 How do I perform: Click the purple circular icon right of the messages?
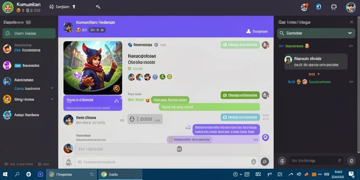(x=265, y=137)
